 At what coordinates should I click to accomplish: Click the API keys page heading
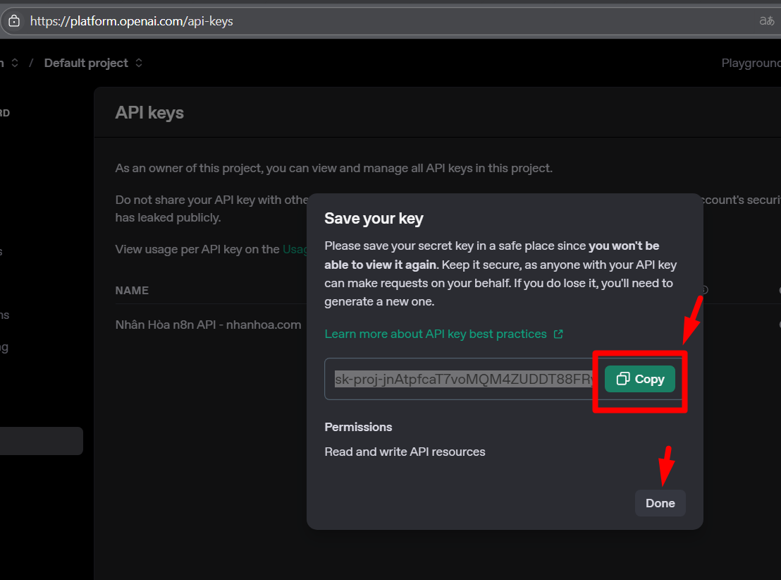coord(149,113)
